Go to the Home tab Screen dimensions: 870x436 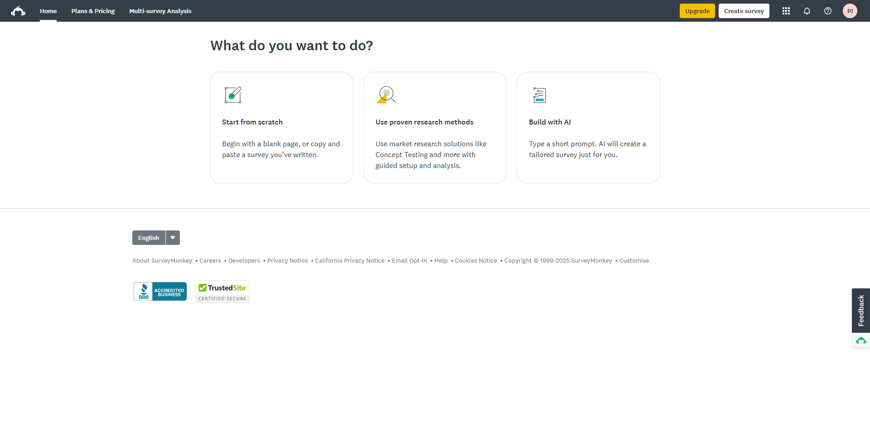[x=48, y=11]
